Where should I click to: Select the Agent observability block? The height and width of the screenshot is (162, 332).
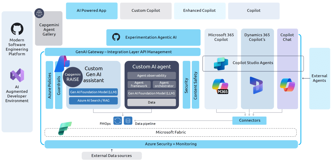click(x=152, y=75)
